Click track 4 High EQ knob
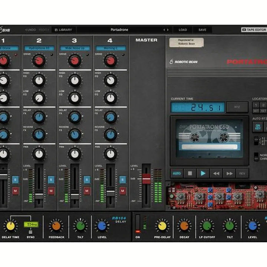 pos(111,80)
